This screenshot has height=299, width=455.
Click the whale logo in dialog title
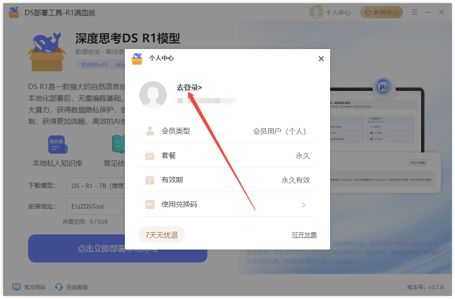click(137, 58)
